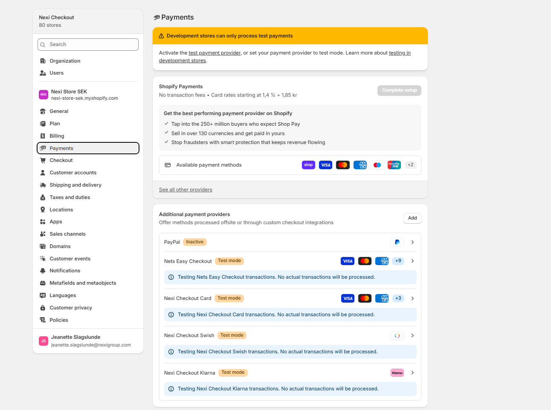
Task: Click the Locations pin icon
Action: (x=43, y=210)
